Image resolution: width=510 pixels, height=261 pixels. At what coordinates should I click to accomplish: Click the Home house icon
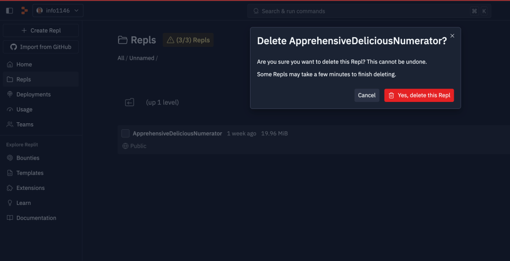point(10,64)
